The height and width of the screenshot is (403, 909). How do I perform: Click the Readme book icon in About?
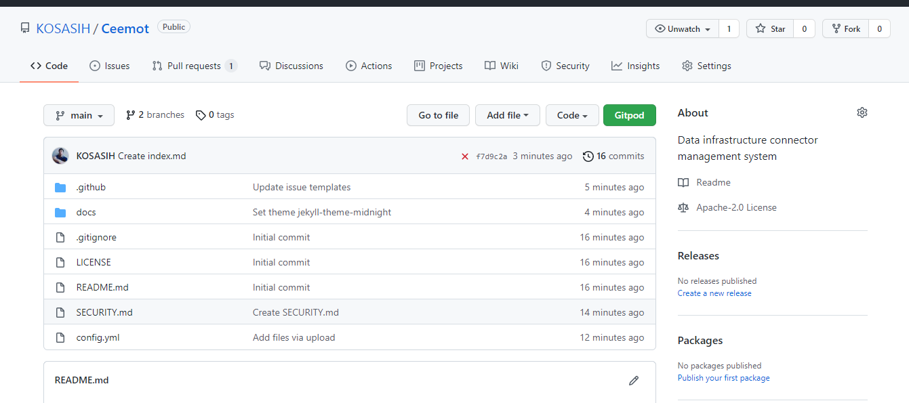point(683,182)
